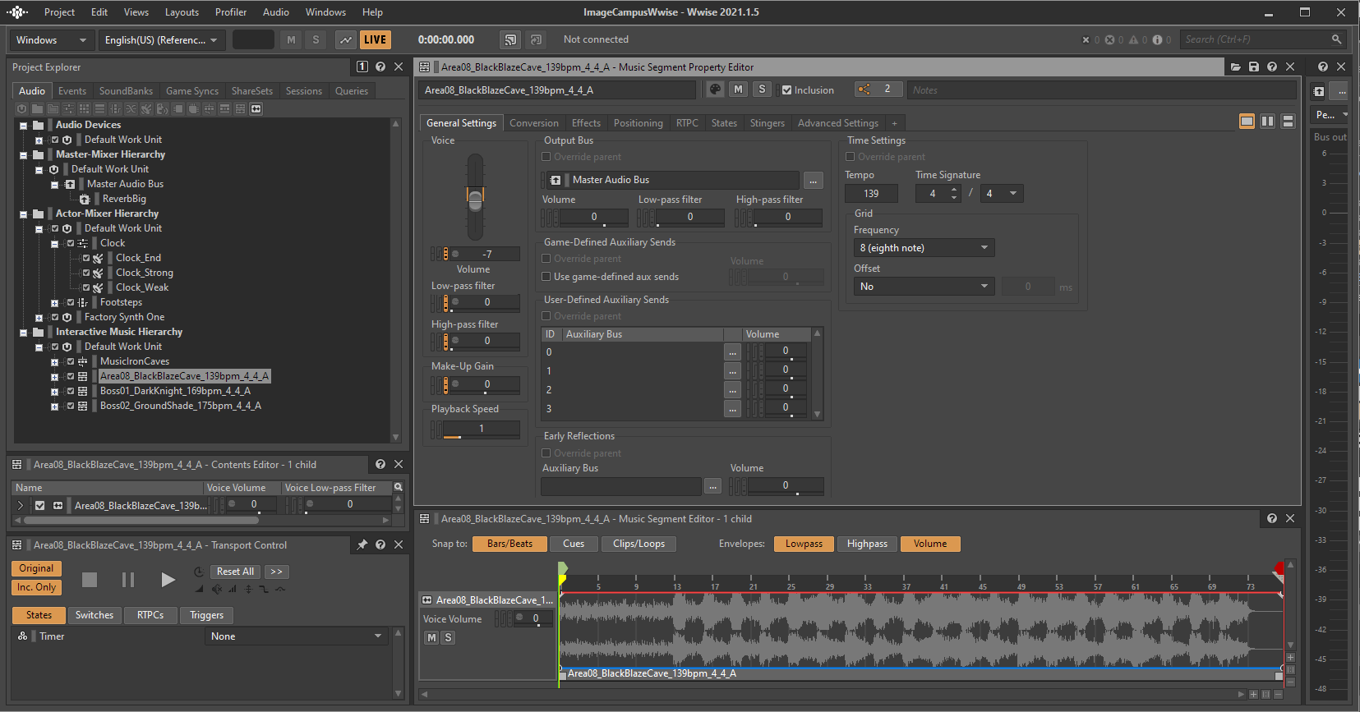
Task: Click the color palette icon beside object name
Action: pyautogui.click(x=715, y=90)
